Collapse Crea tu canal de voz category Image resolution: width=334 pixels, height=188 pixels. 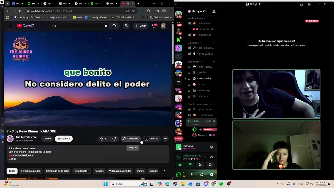[199, 104]
